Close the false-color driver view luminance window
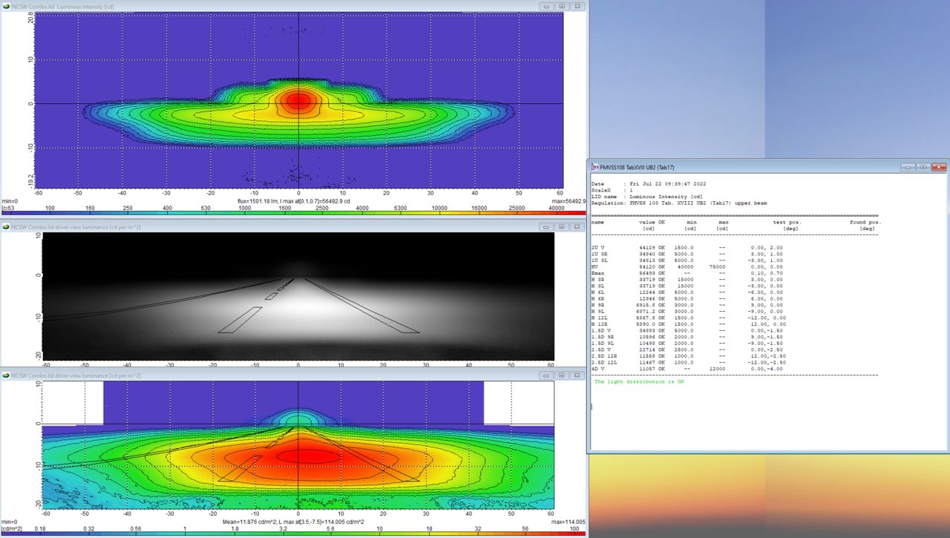The width and height of the screenshot is (950, 538). click(577, 376)
